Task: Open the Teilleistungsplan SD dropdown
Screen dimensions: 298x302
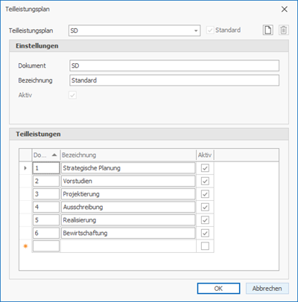Action: coord(196,30)
